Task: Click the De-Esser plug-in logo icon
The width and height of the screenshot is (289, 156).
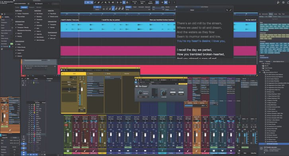Action: tap(137, 86)
